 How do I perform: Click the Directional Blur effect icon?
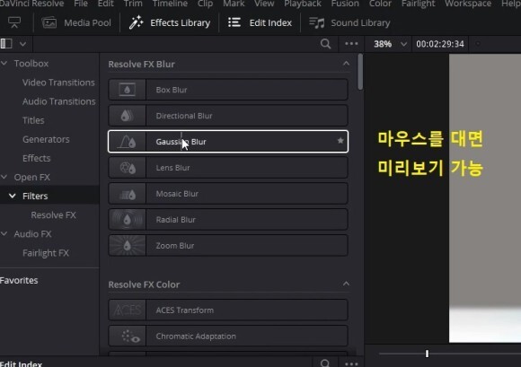coord(128,116)
